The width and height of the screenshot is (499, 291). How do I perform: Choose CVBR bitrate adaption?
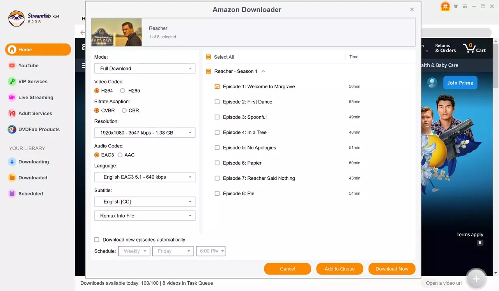tap(97, 110)
